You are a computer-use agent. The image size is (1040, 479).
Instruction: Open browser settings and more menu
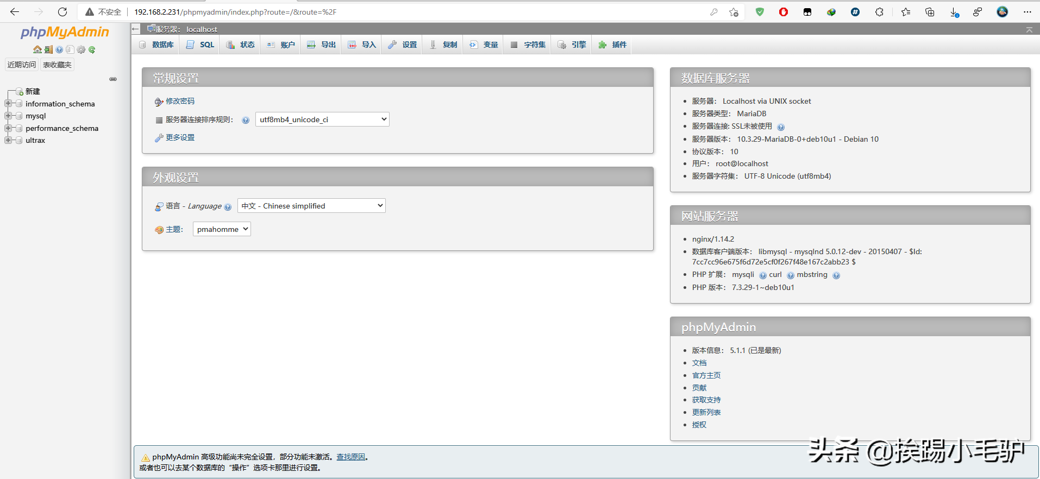1027,12
